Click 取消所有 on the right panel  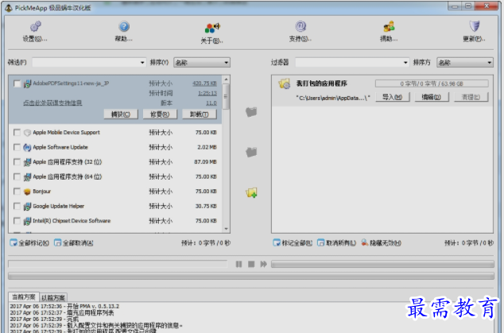coord(336,243)
